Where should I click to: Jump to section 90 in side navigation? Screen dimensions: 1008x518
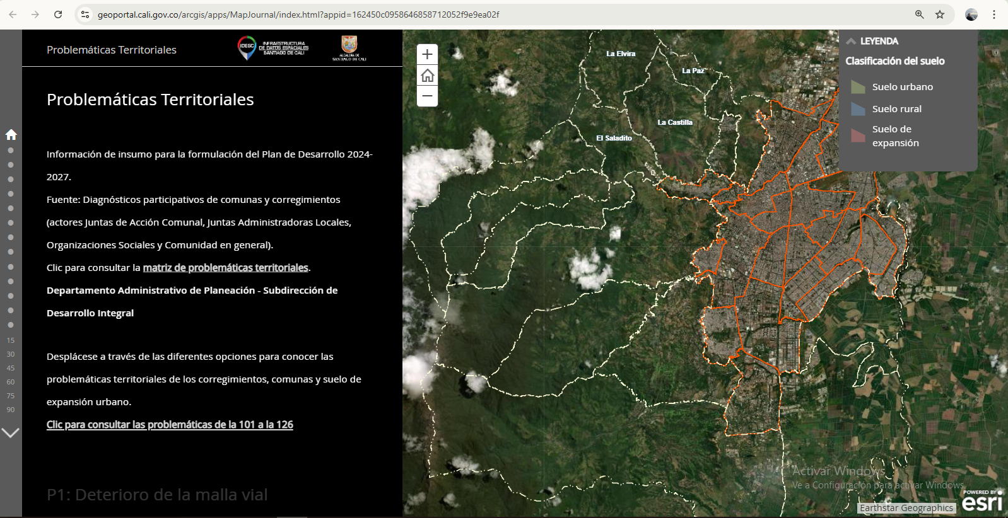[x=11, y=410]
